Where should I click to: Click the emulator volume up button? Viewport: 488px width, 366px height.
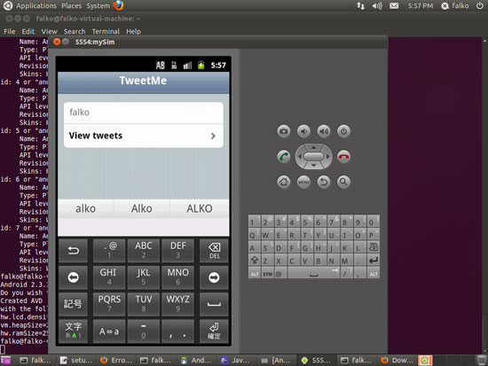(x=324, y=131)
